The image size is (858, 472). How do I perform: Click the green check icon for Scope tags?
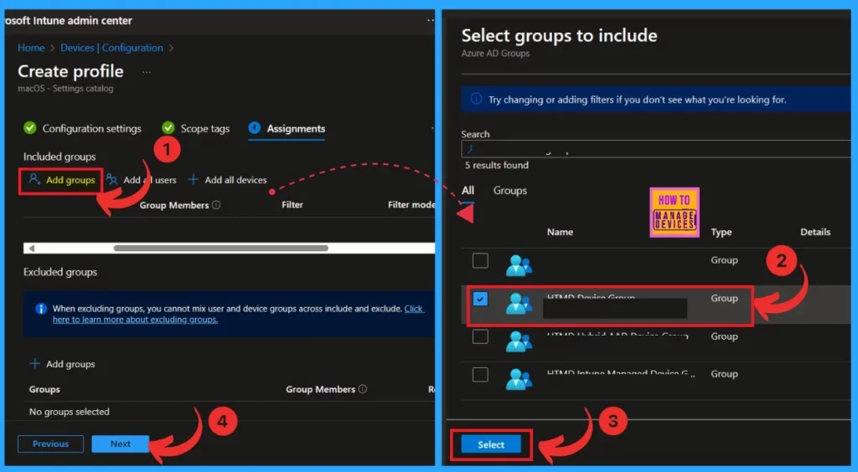pos(168,128)
